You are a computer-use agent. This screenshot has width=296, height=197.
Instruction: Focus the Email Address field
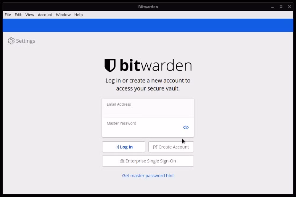tap(148, 108)
